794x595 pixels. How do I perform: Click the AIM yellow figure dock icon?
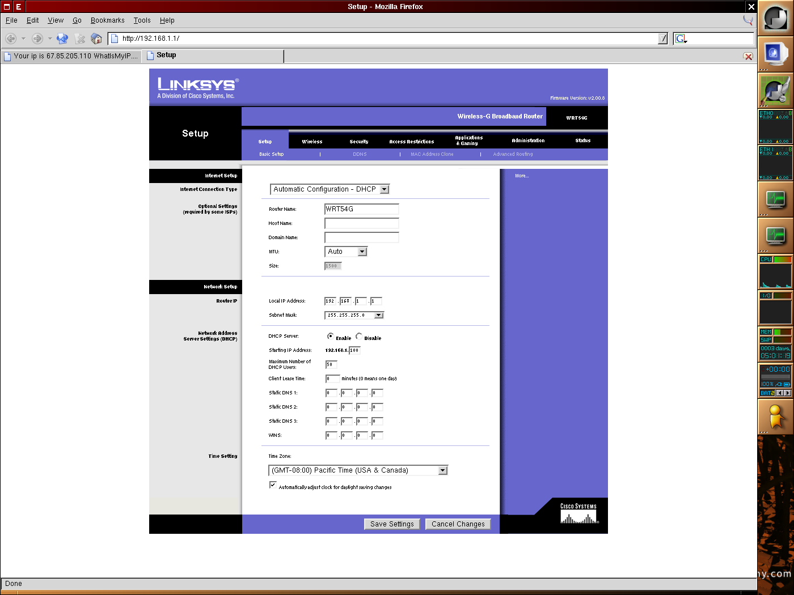775,417
